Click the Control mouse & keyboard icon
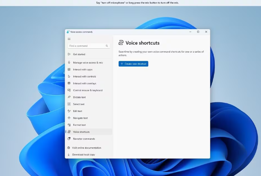The height and width of the screenshot is (176, 261). (x=69, y=90)
